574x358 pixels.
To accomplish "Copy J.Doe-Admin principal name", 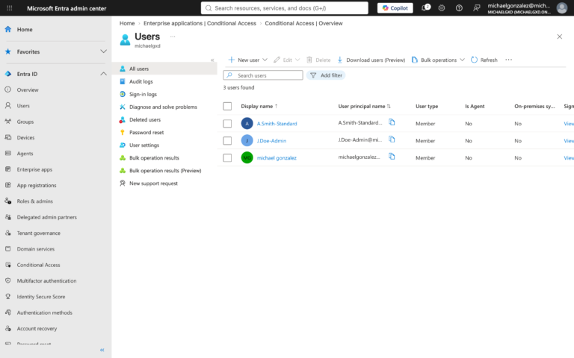I will (x=392, y=139).
